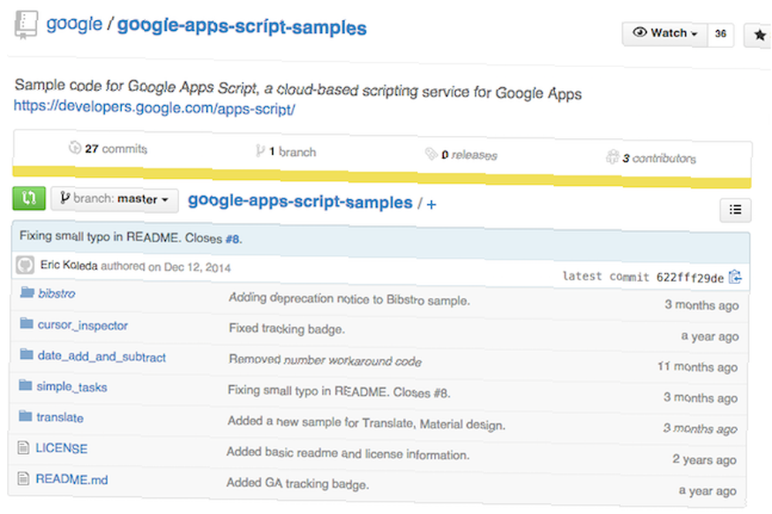
Task: Click the contributors people icon
Action: [x=612, y=157]
